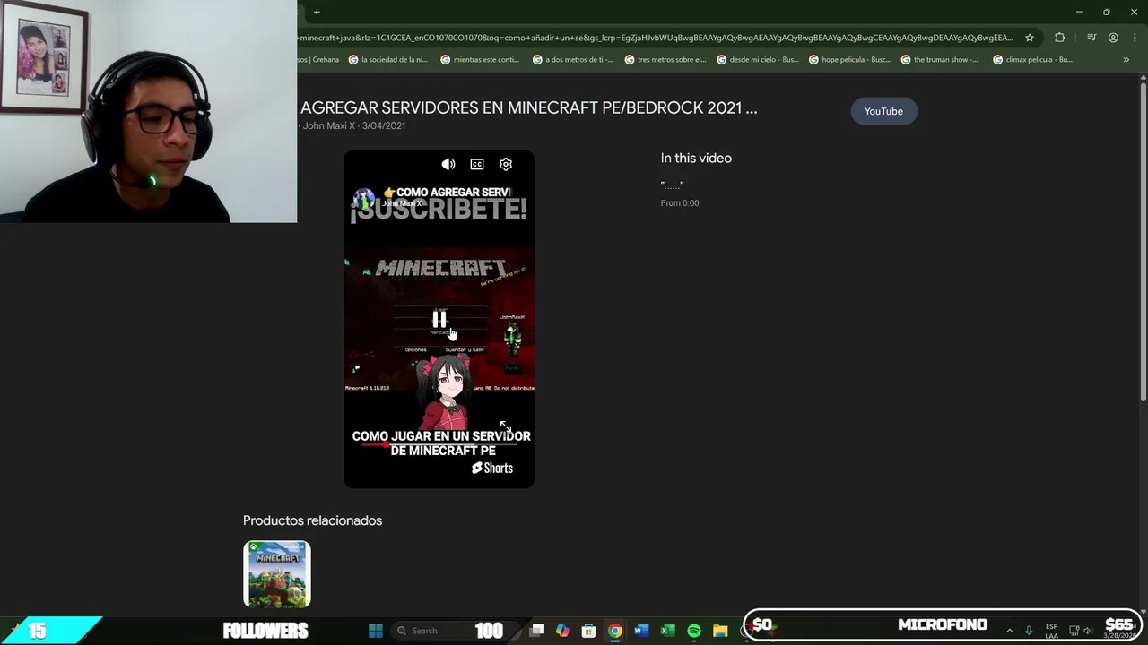Launch Copilot from taskbar
Image resolution: width=1148 pixels, height=645 pixels.
coord(562,631)
